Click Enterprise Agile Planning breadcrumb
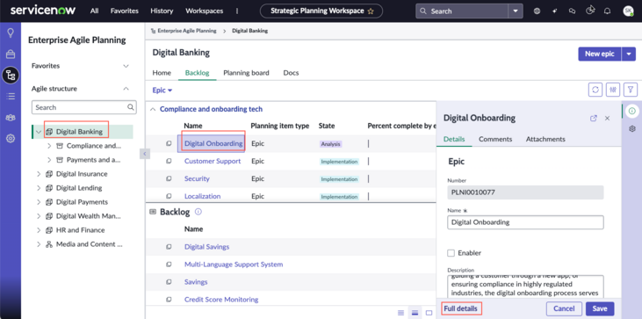This screenshot has height=319, width=642. coord(187,31)
